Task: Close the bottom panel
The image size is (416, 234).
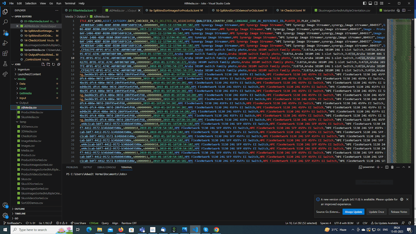Action: pyautogui.click(x=409, y=167)
